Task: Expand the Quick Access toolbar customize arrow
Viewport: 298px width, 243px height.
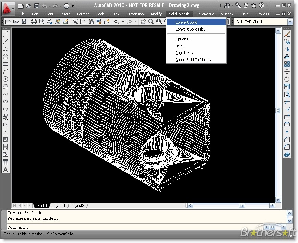Action: click(x=73, y=6)
